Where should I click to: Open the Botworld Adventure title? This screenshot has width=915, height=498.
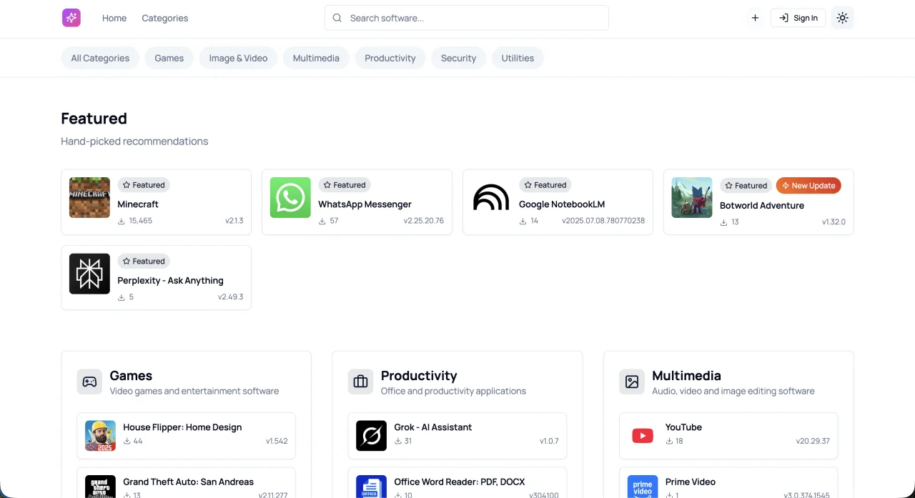point(762,206)
